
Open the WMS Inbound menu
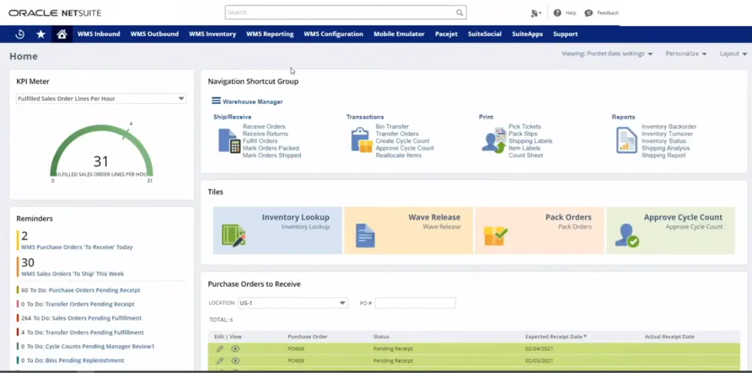(99, 34)
